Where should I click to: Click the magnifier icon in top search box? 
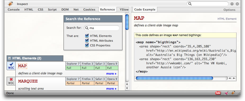(190, 4)
